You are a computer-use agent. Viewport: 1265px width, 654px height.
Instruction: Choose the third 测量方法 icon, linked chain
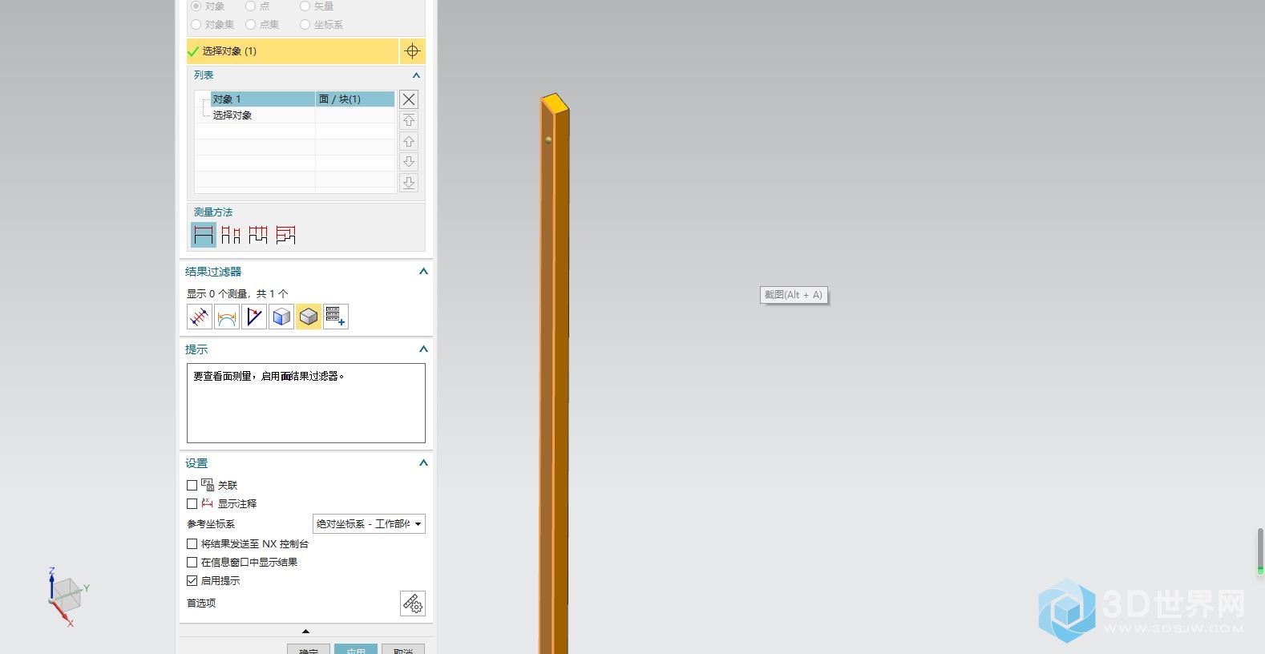coord(258,235)
